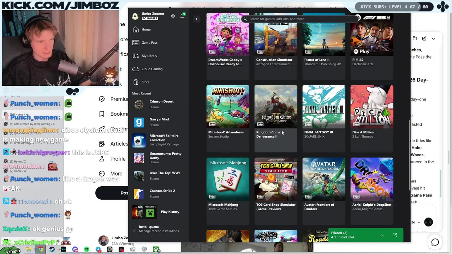Open Umamusume: Pretty Derby from Most Recent
Image resolution: width=452 pixels, height=254 pixels.
[159, 158]
